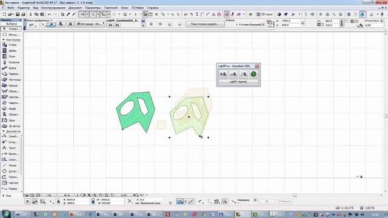
Task: Select the Object (Объект) tool
Action: point(11,114)
